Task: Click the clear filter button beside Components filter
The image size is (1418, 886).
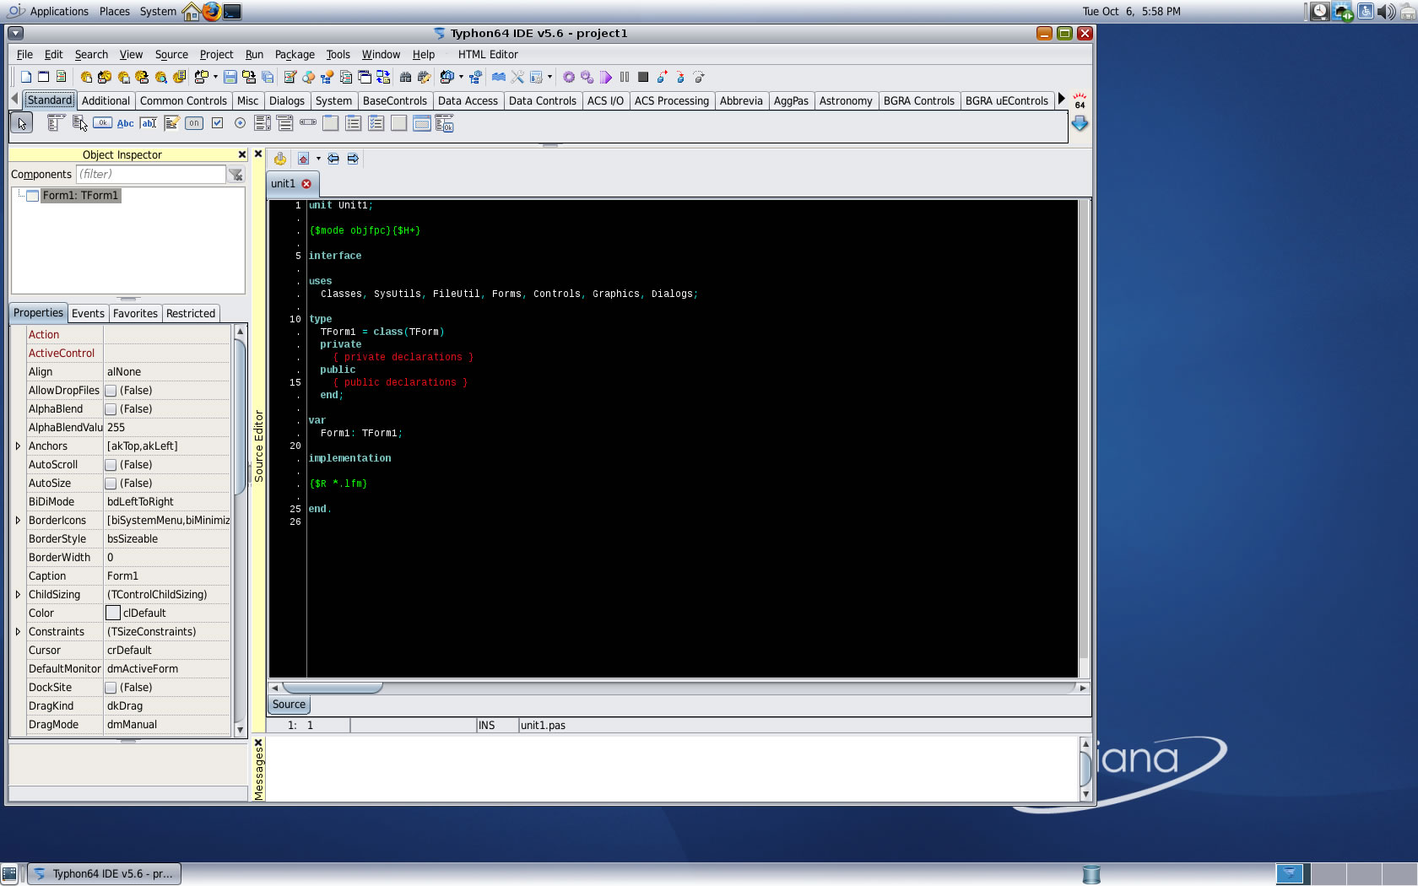Action: [x=236, y=175]
